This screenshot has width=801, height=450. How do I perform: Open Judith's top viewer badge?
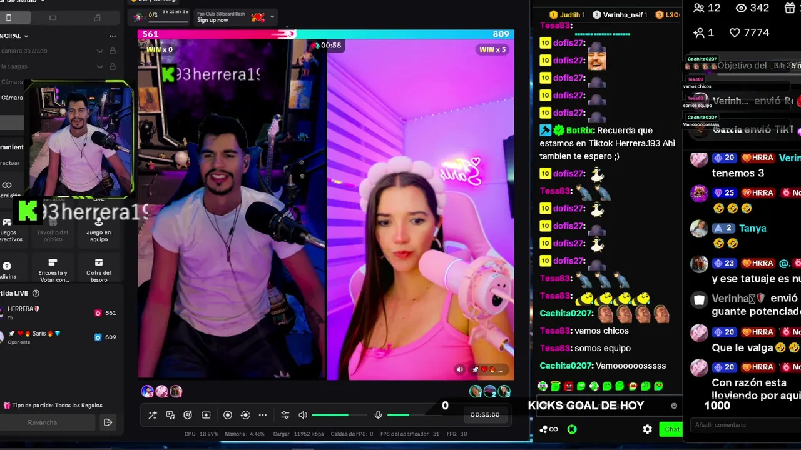(567, 14)
